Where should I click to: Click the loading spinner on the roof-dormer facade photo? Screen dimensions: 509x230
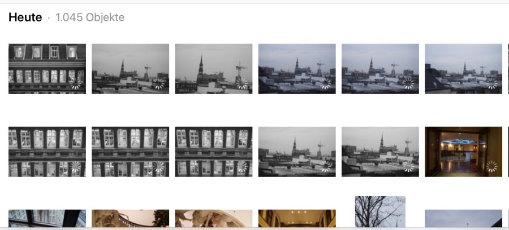tap(76, 83)
